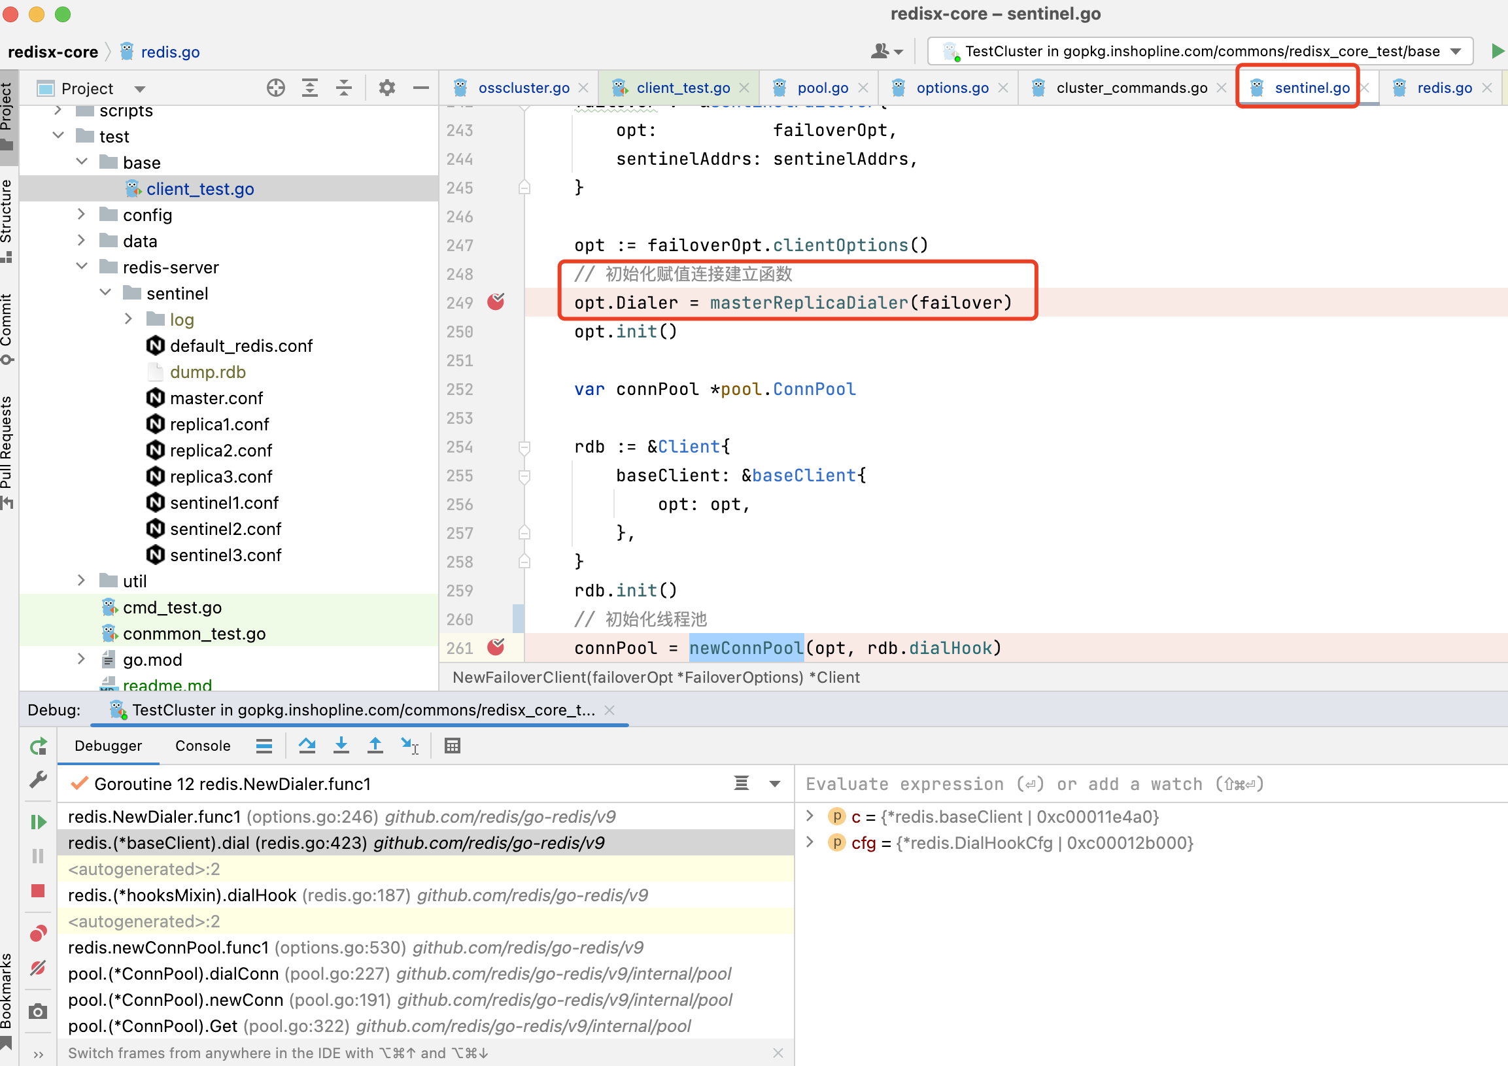Toggle the breakpoint on line 261
The image size is (1508, 1066).
point(496,647)
